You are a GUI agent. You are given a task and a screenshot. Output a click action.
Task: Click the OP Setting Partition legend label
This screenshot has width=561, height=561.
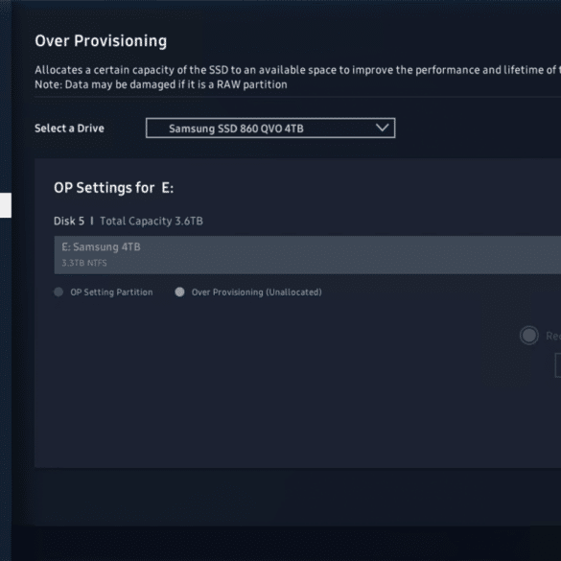point(111,292)
